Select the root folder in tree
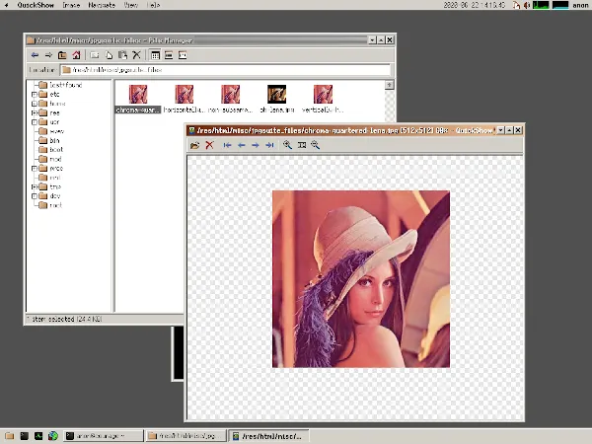This screenshot has width=592, height=444. 50,205
